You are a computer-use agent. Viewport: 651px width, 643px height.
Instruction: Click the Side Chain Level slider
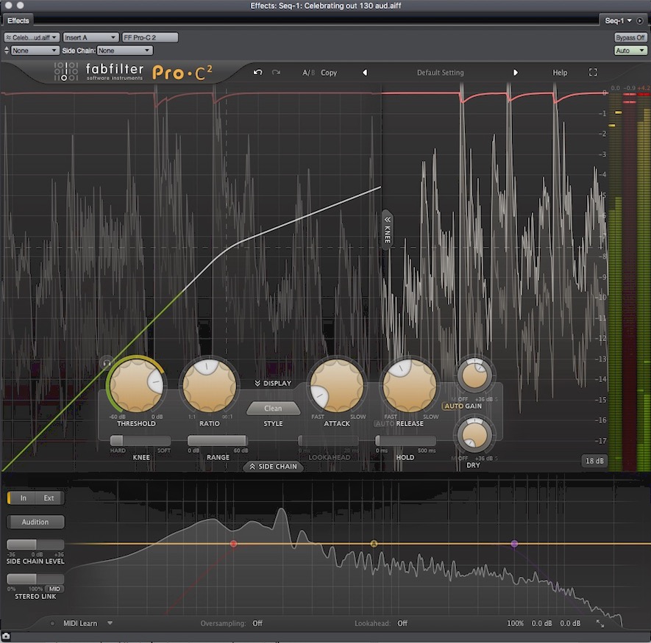click(x=35, y=545)
